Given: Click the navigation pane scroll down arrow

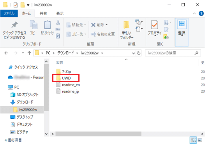Looking at the screenshot, I should pyautogui.click(x=46, y=134).
